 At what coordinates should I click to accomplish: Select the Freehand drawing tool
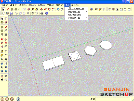coord(6,34)
